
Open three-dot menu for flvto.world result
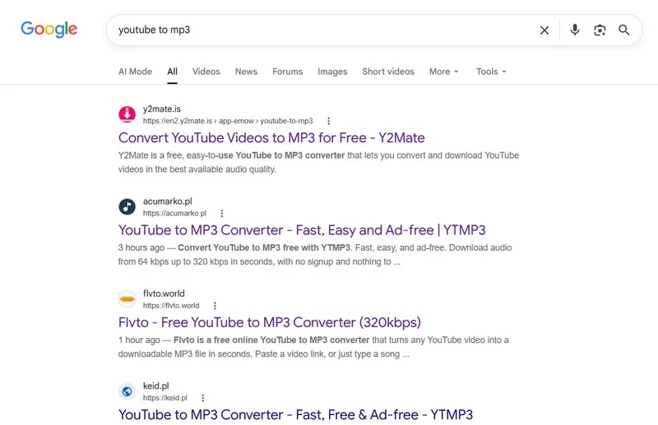pos(215,306)
